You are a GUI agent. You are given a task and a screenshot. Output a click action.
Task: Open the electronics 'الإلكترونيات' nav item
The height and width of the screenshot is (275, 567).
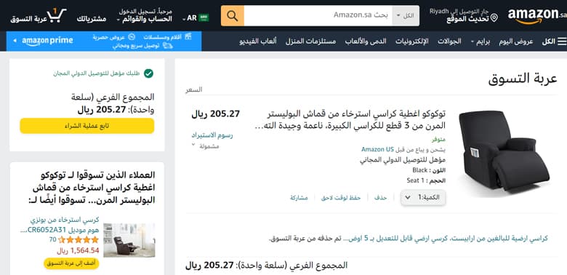point(411,41)
